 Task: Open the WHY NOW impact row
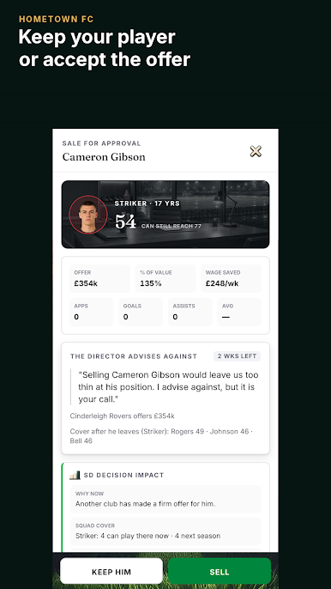point(165,499)
